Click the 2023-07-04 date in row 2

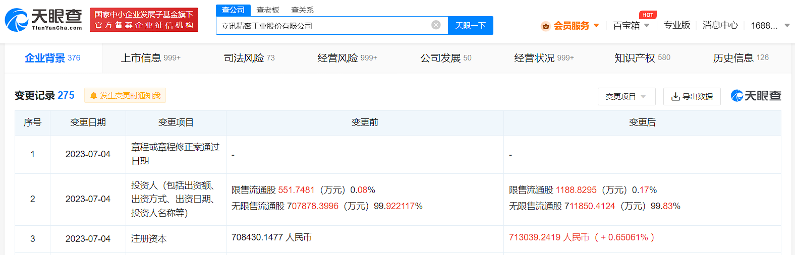tap(88, 199)
